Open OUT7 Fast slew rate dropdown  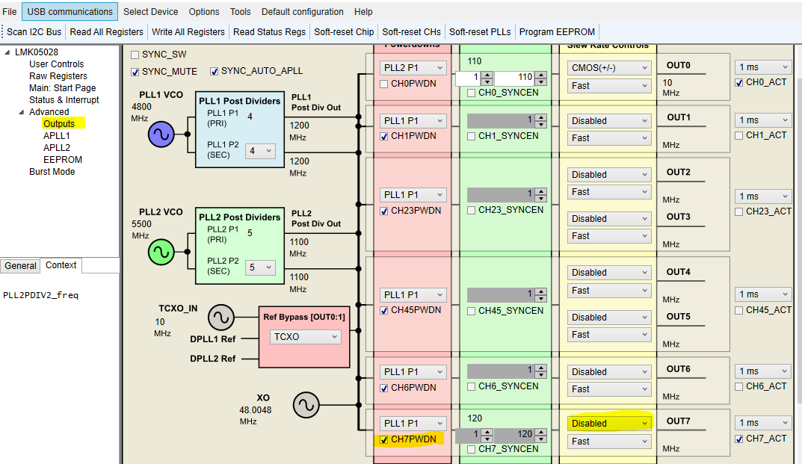[610, 441]
